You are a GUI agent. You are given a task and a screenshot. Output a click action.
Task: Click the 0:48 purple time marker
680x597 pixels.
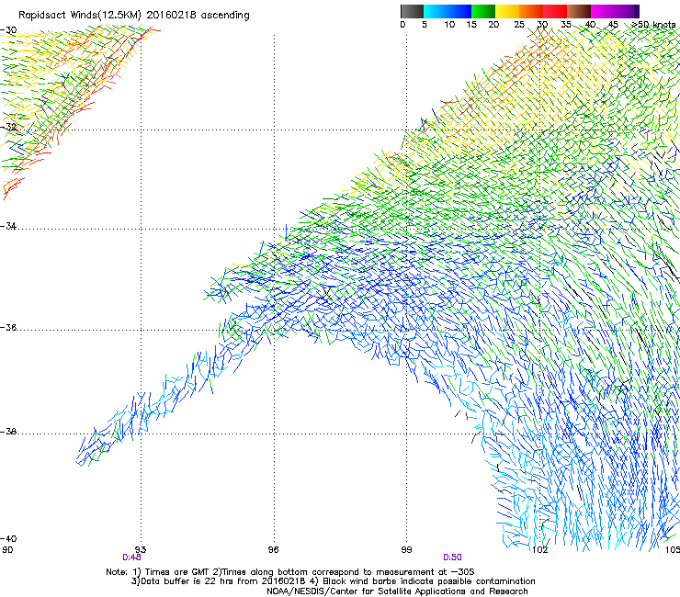coord(131,558)
